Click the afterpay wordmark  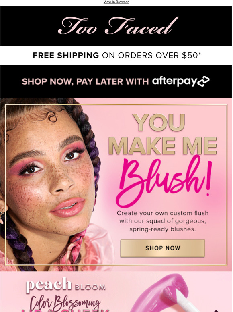pyautogui.click(x=175, y=81)
